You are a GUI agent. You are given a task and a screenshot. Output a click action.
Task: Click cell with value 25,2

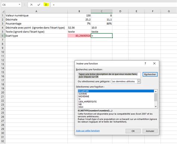coord(79,19)
